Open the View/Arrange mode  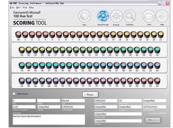click(103, 17)
